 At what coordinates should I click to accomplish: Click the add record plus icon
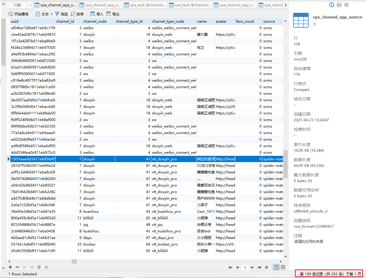(x=10, y=267)
